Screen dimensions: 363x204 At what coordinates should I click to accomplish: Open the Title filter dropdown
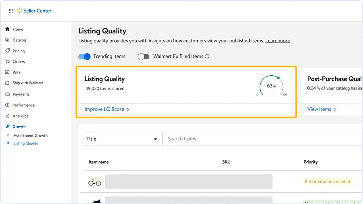coord(123,139)
